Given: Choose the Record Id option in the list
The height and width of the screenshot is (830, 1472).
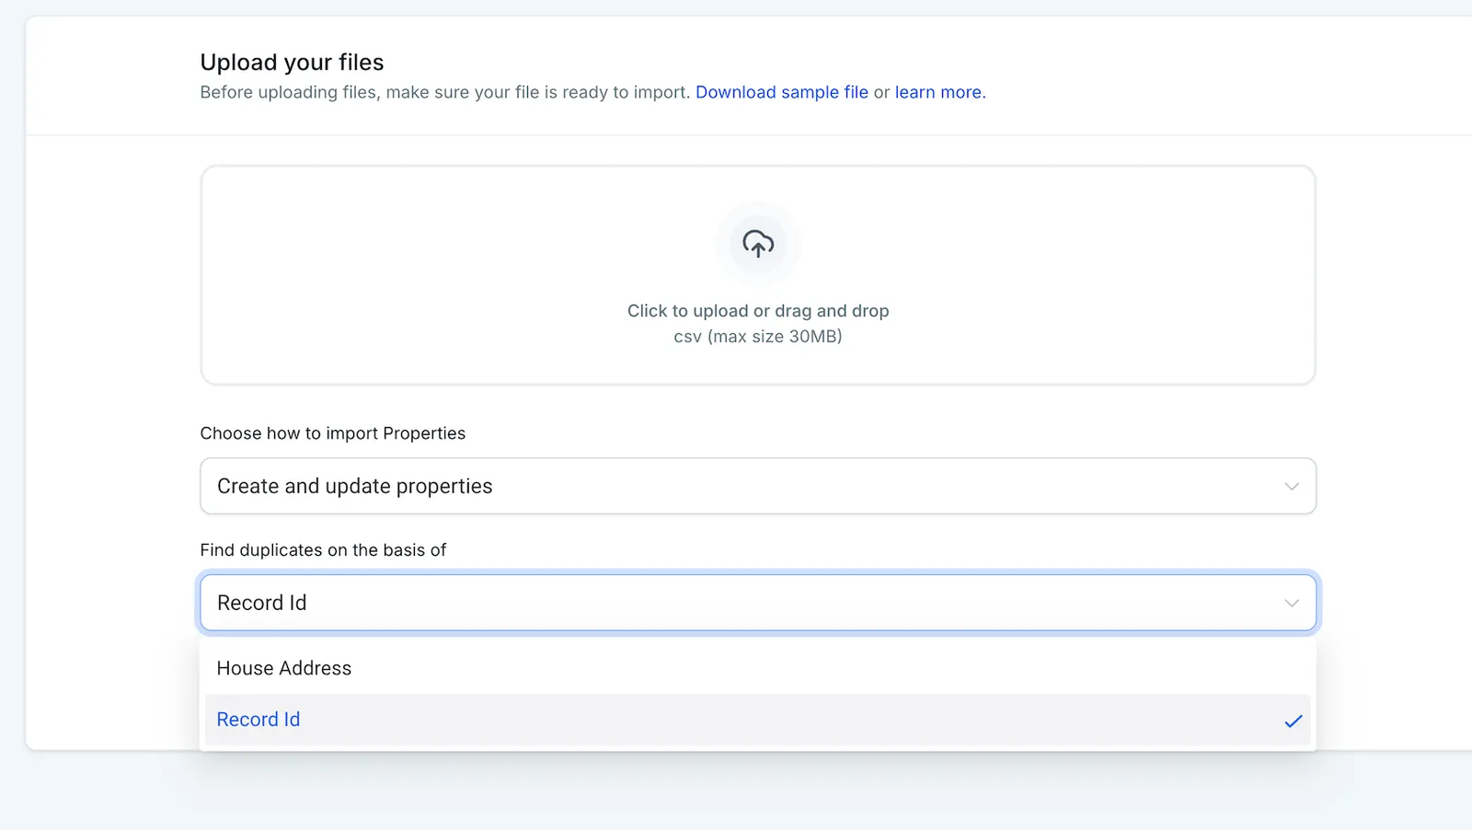Looking at the screenshot, I should click(x=755, y=720).
